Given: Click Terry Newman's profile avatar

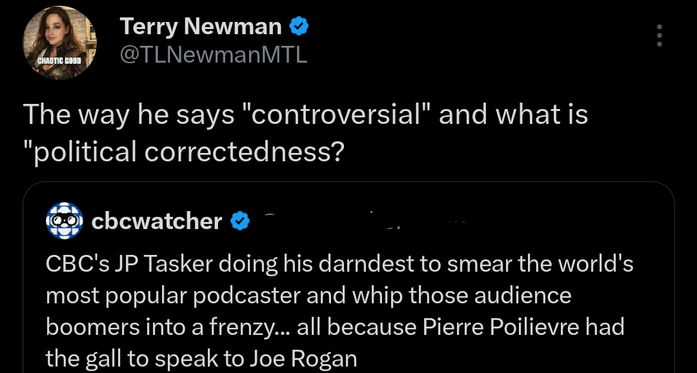Looking at the screenshot, I should (59, 43).
